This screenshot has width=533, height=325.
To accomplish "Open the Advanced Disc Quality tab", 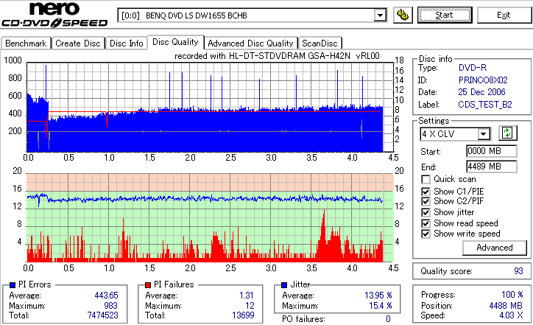I will [250, 43].
